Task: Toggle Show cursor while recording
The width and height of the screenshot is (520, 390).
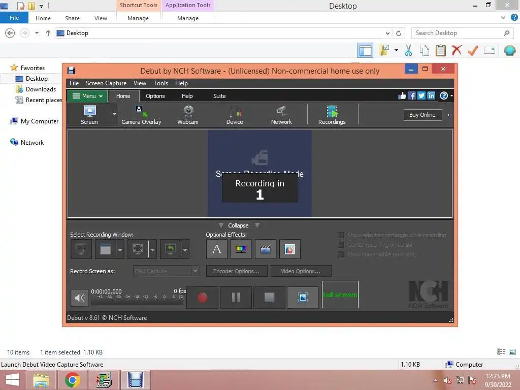Action: click(x=341, y=254)
